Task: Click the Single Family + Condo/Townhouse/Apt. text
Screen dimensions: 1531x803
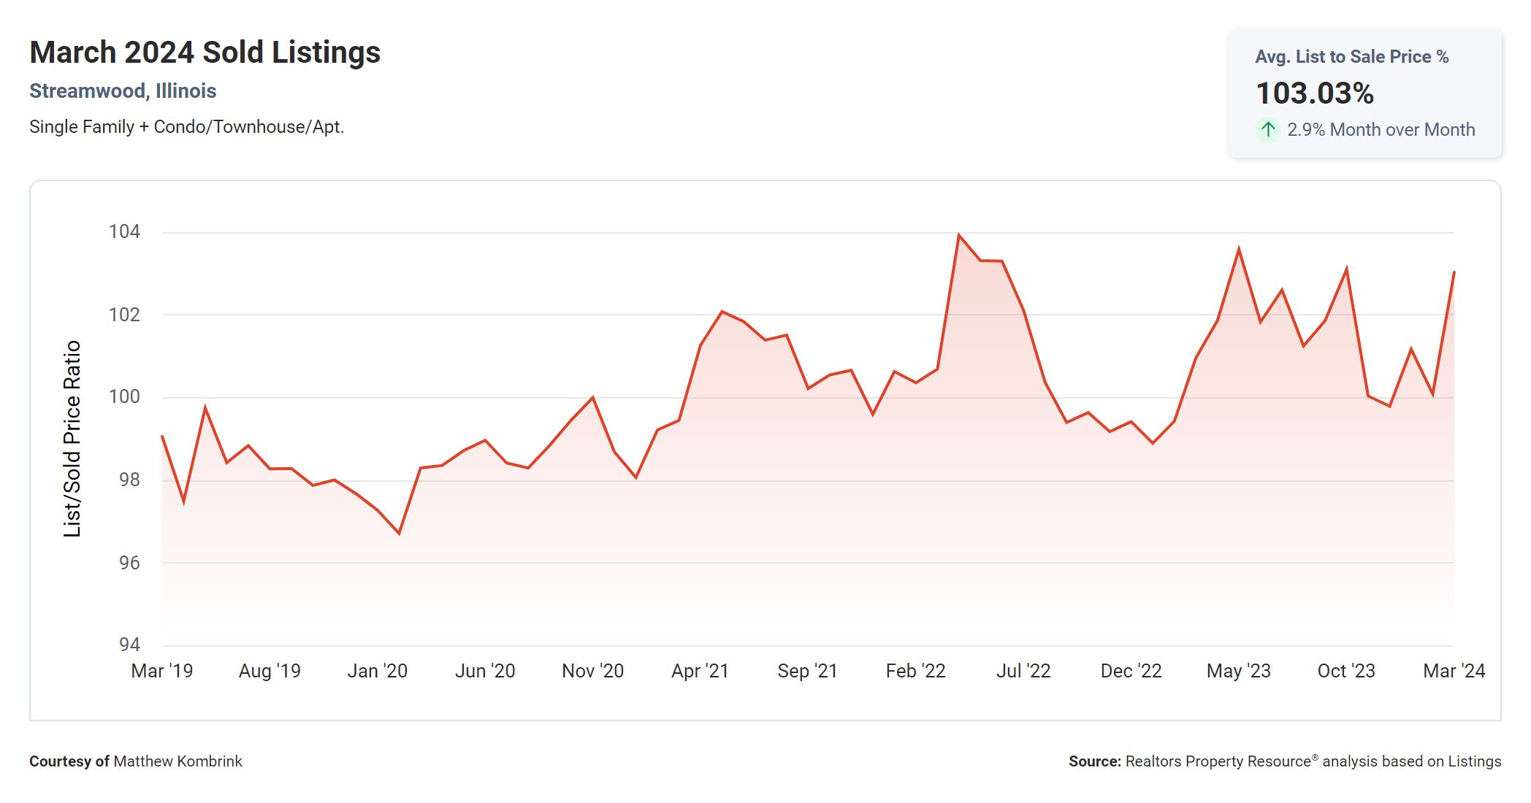Action: point(186,127)
